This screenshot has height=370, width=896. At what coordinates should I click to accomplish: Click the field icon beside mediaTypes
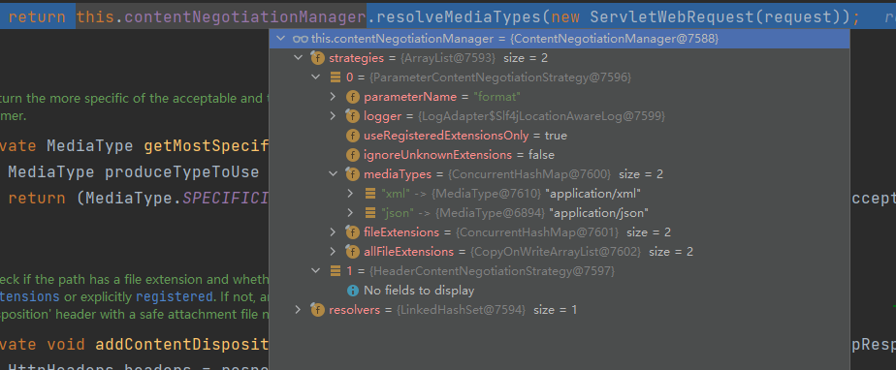coord(353,174)
